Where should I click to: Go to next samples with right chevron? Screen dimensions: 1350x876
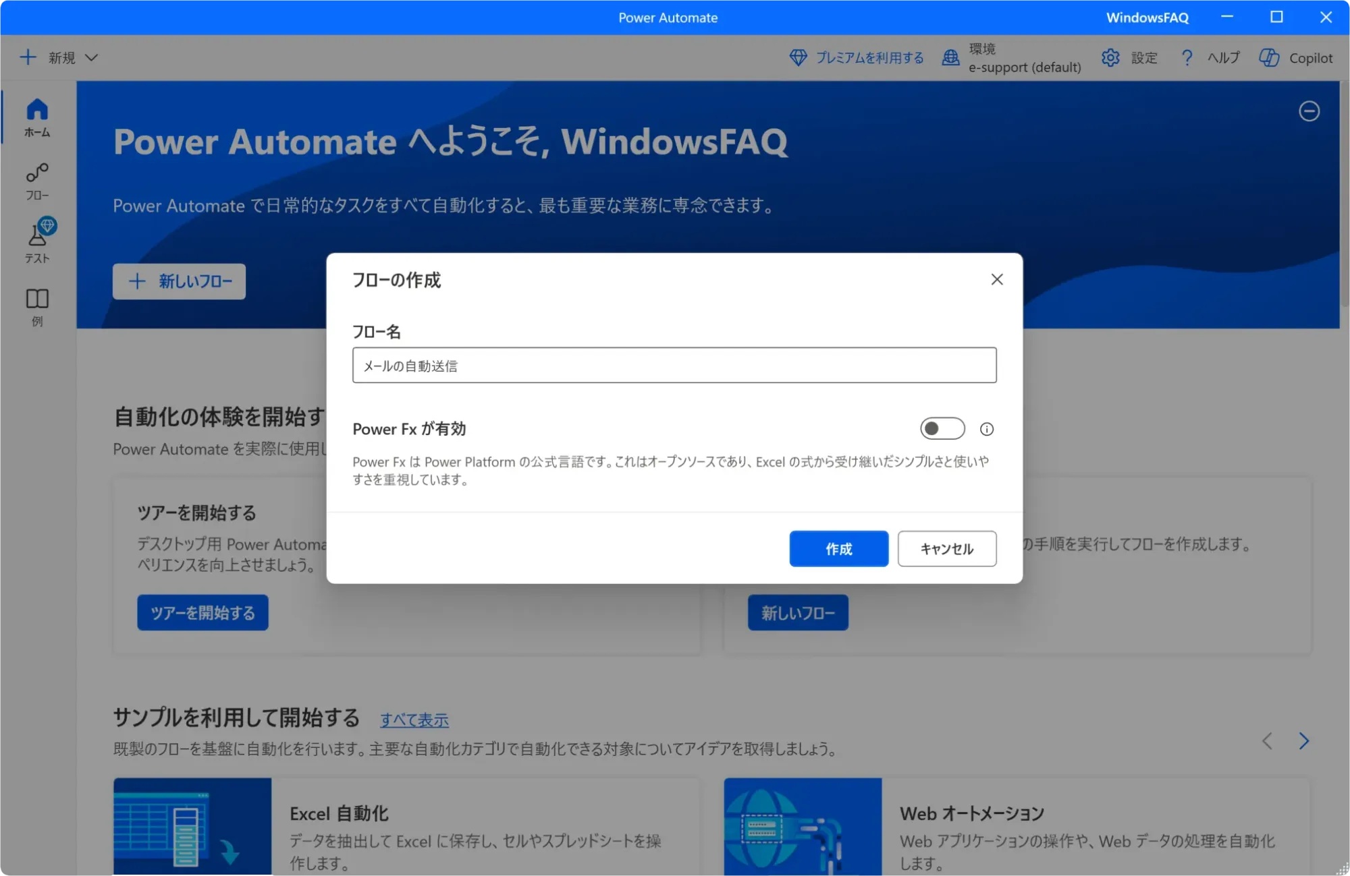click(x=1304, y=741)
